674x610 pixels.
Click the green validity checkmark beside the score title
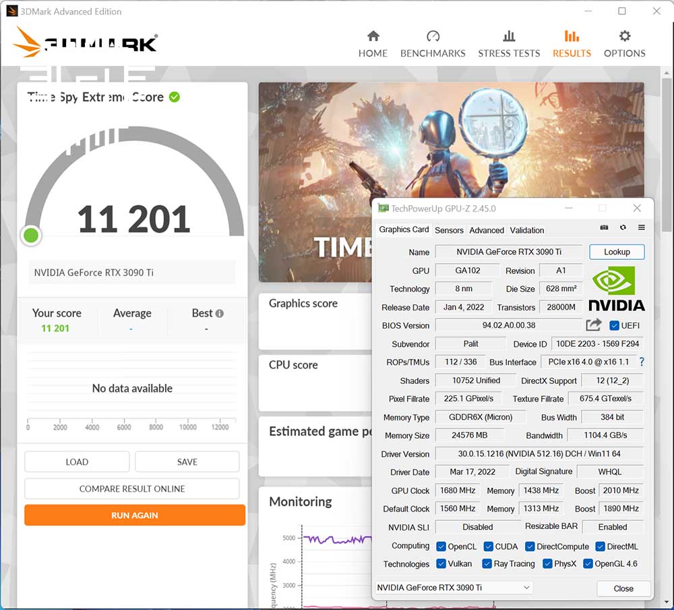[174, 97]
